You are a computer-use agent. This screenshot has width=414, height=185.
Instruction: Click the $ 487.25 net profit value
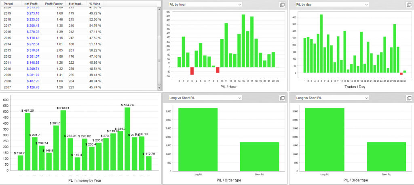pos(32,81)
